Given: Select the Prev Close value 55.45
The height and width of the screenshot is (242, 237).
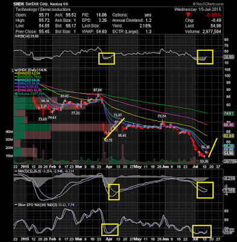Looking at the screenshot, I should coord(43,31).
